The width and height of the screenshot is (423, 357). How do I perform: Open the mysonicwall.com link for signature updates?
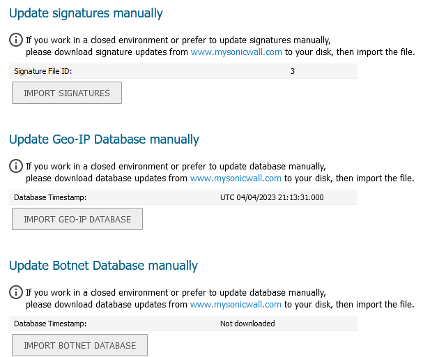coord(236,52)
